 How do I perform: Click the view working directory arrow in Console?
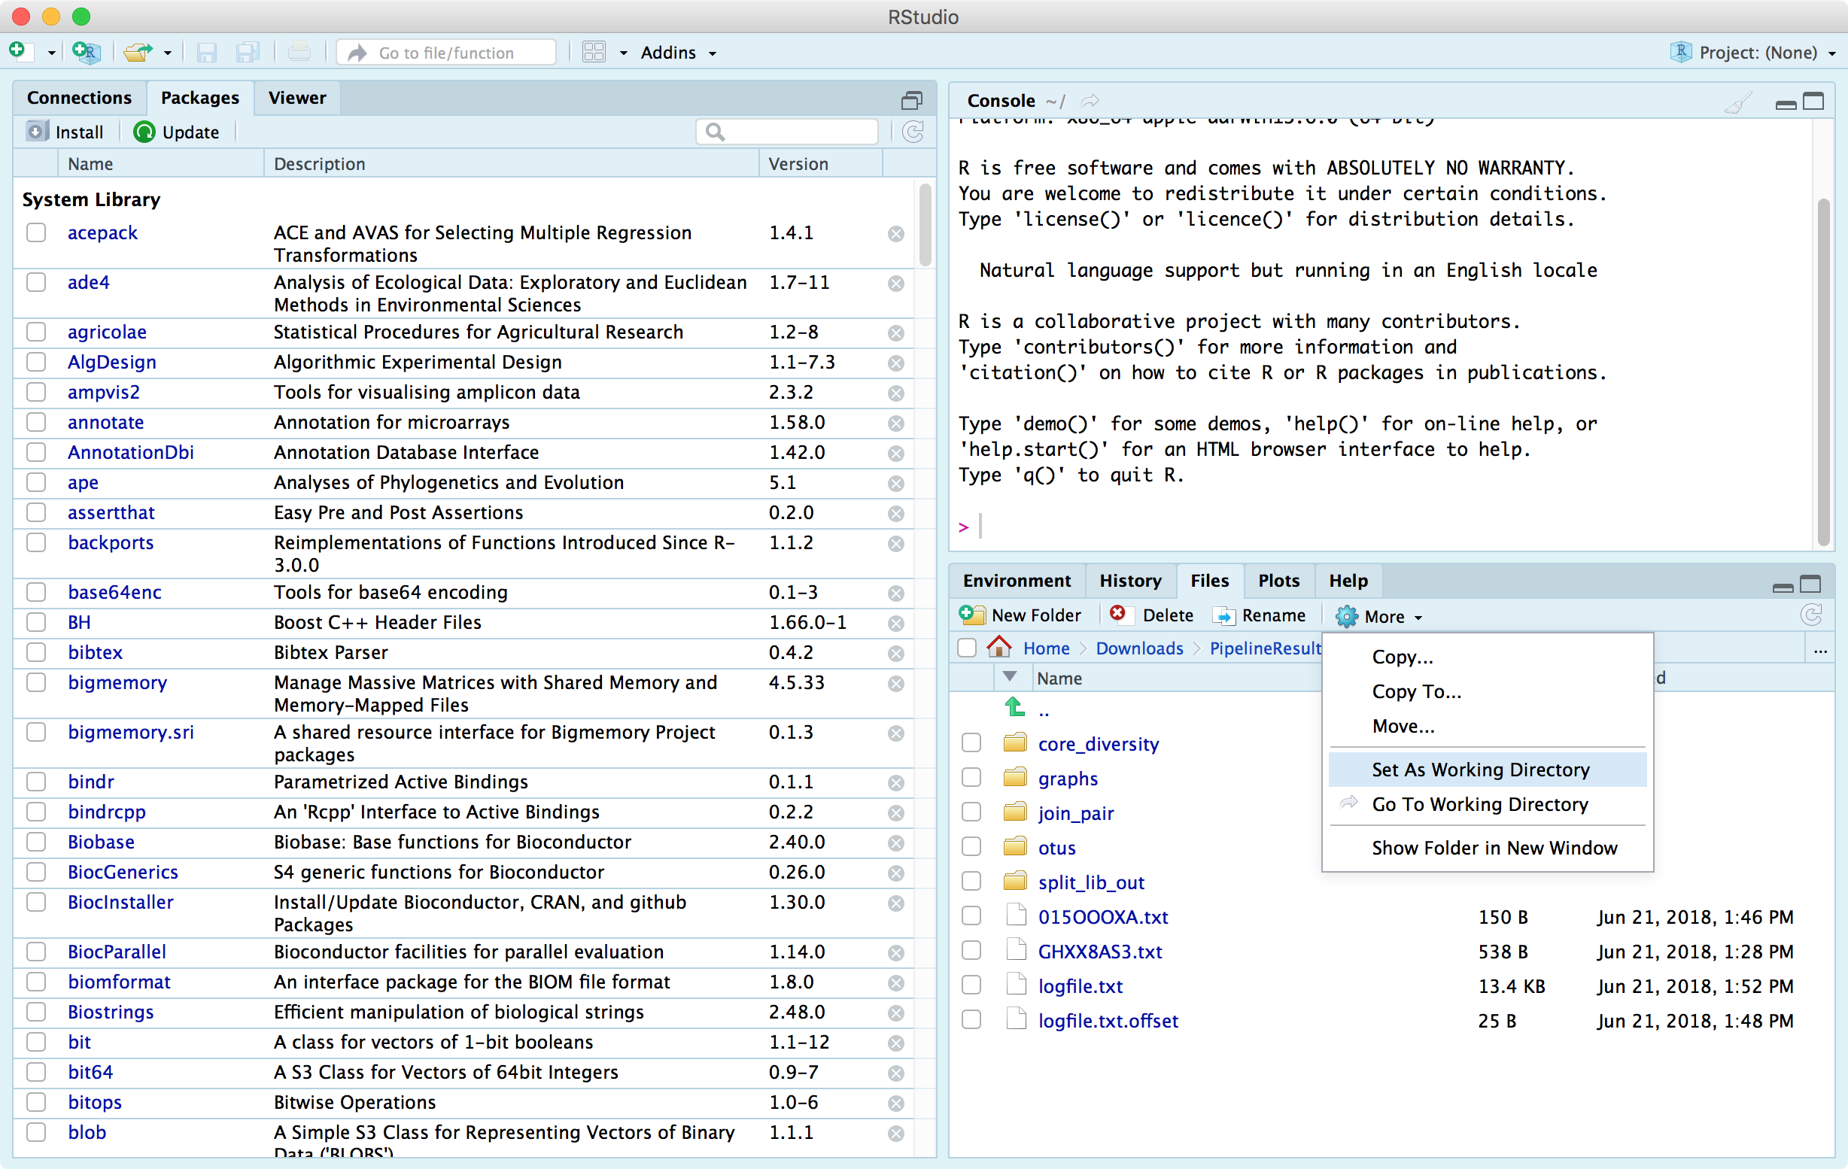(1090, 102)
